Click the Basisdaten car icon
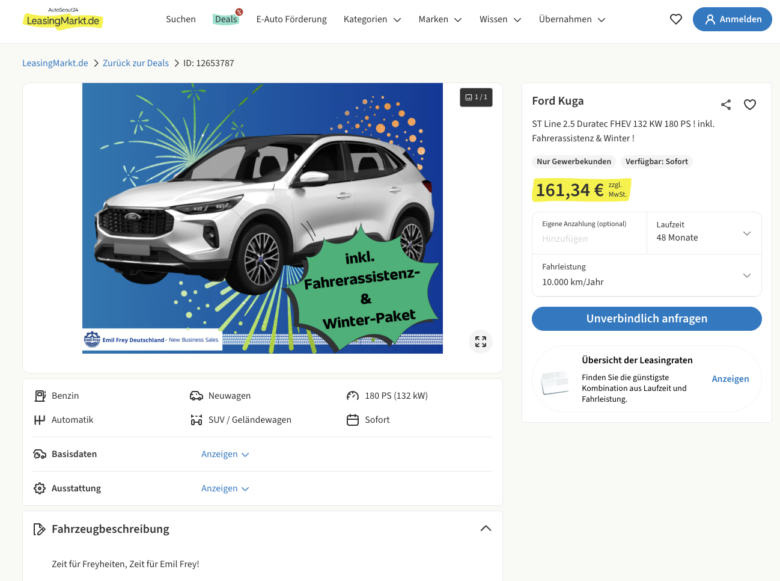Viewport: 780px width, 581px height. tap(40, 454)
